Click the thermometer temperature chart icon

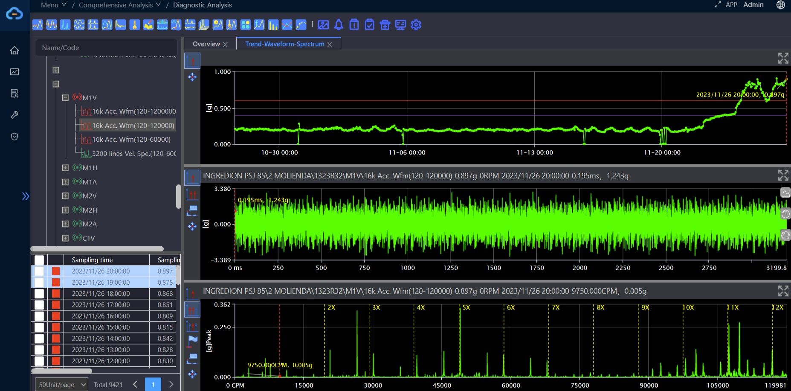click(134, 25)
